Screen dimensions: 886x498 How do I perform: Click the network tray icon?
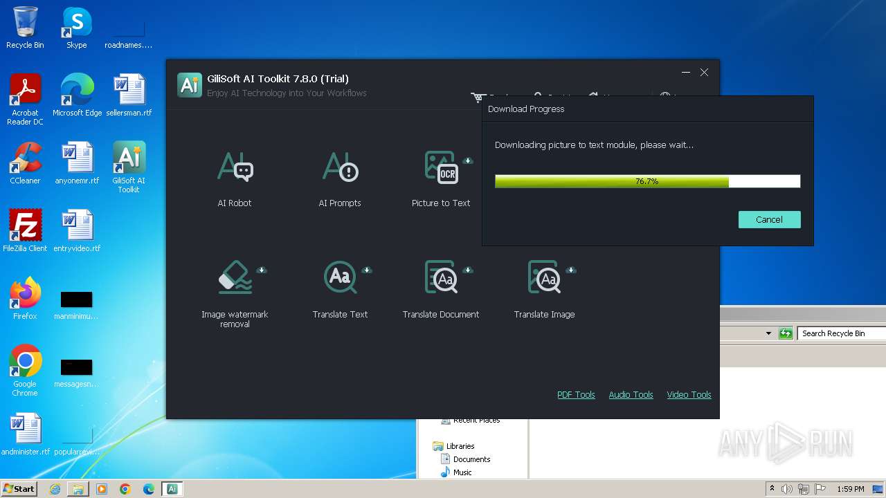804,489
